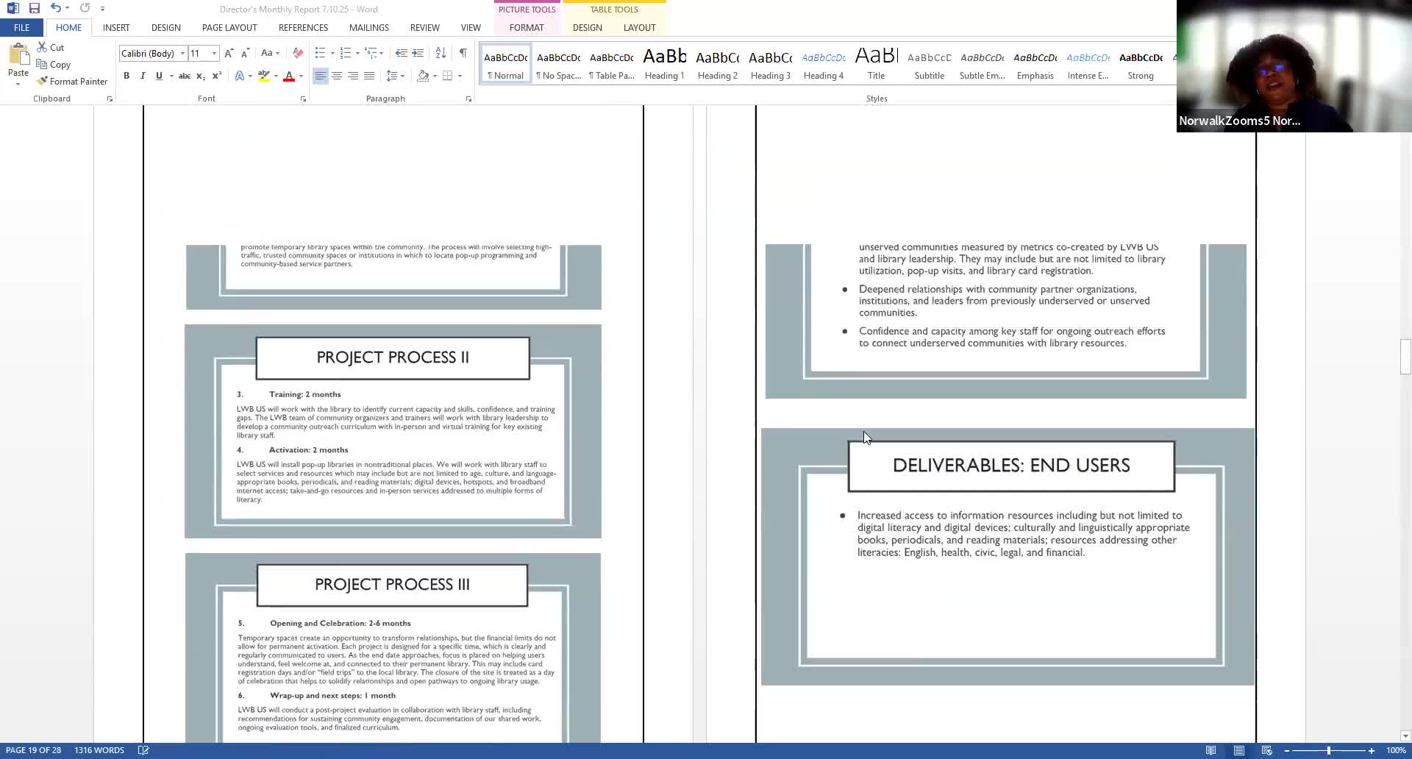This screenshot has width=1412, height=759.
Task: Click the Cut button
Action: [x=51, y=47]
